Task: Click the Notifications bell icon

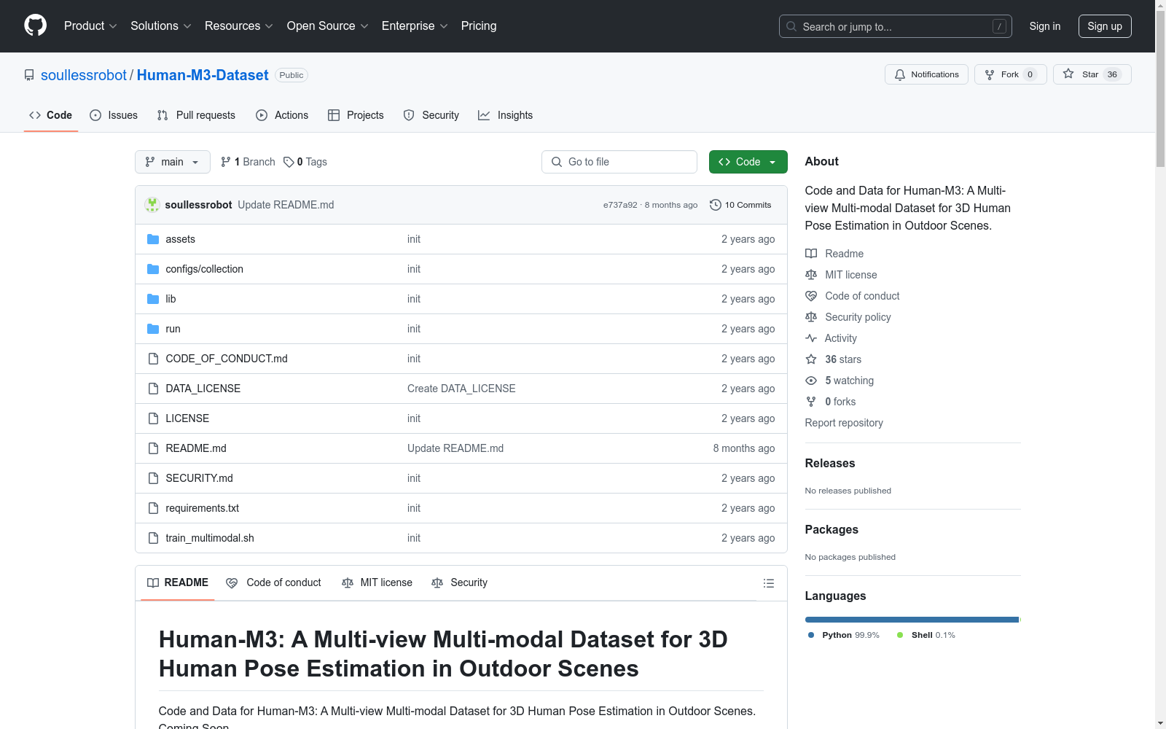Action: click(900, 74)
